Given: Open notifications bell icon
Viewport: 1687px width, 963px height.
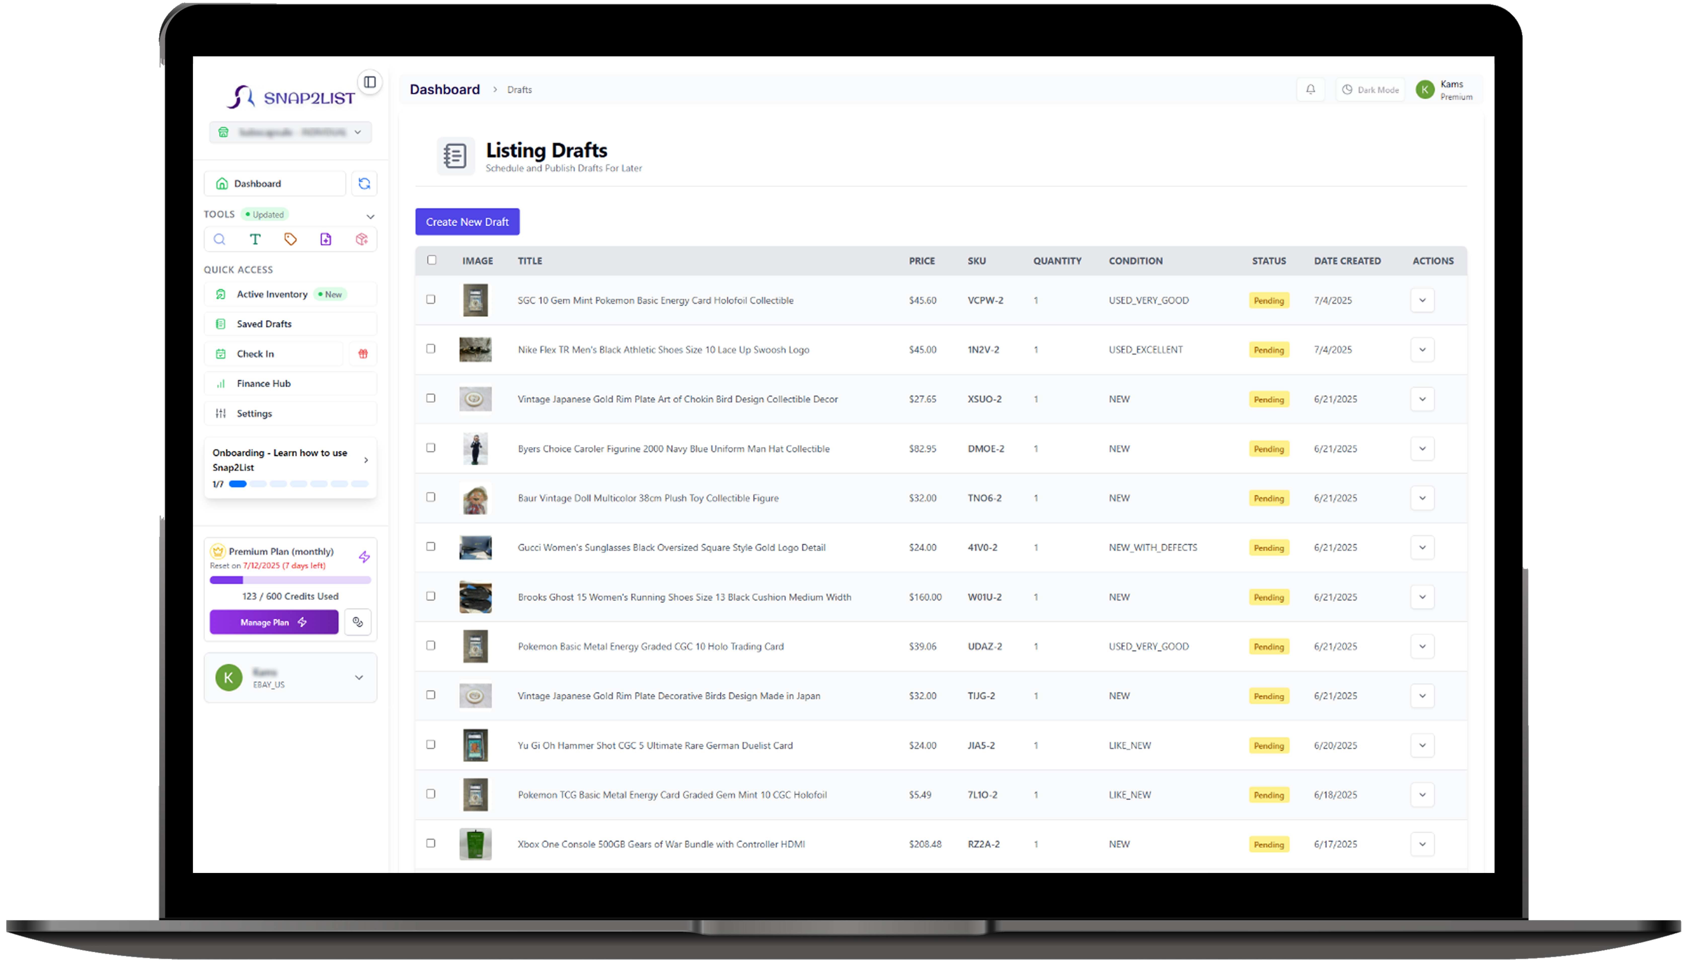Looking at the screenshot, I should pos(1311,89).
